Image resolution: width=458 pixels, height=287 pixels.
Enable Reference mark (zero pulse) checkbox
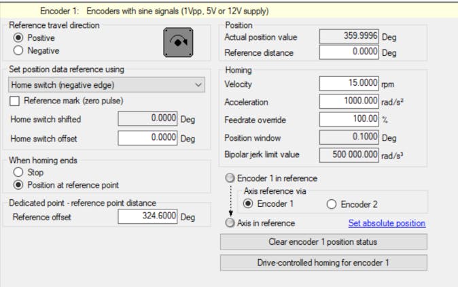16,101
